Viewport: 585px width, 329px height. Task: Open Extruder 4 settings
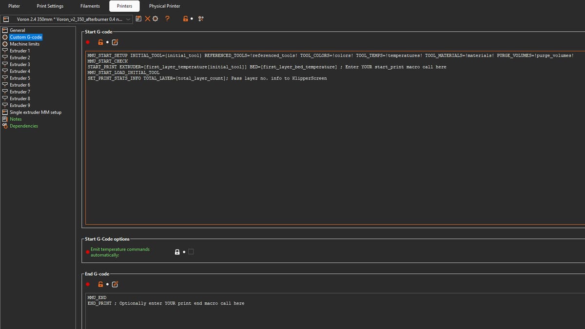click(20, 71)
